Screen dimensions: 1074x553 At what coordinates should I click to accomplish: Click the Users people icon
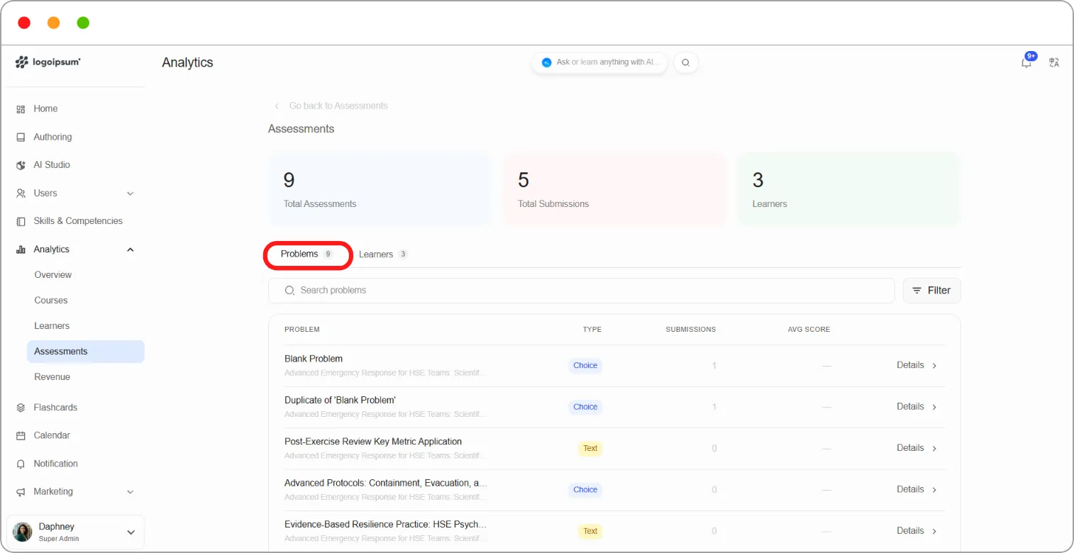coord(21,193)
